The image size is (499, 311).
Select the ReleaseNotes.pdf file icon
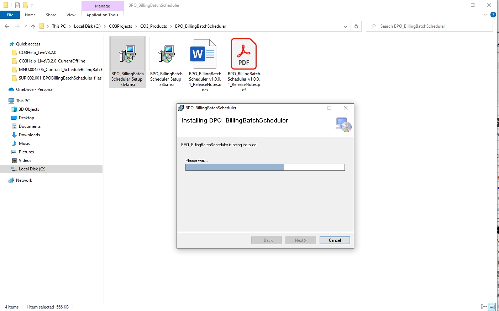(244, 54)
